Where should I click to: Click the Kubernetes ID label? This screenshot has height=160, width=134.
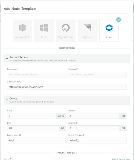(x=14, y=135)
